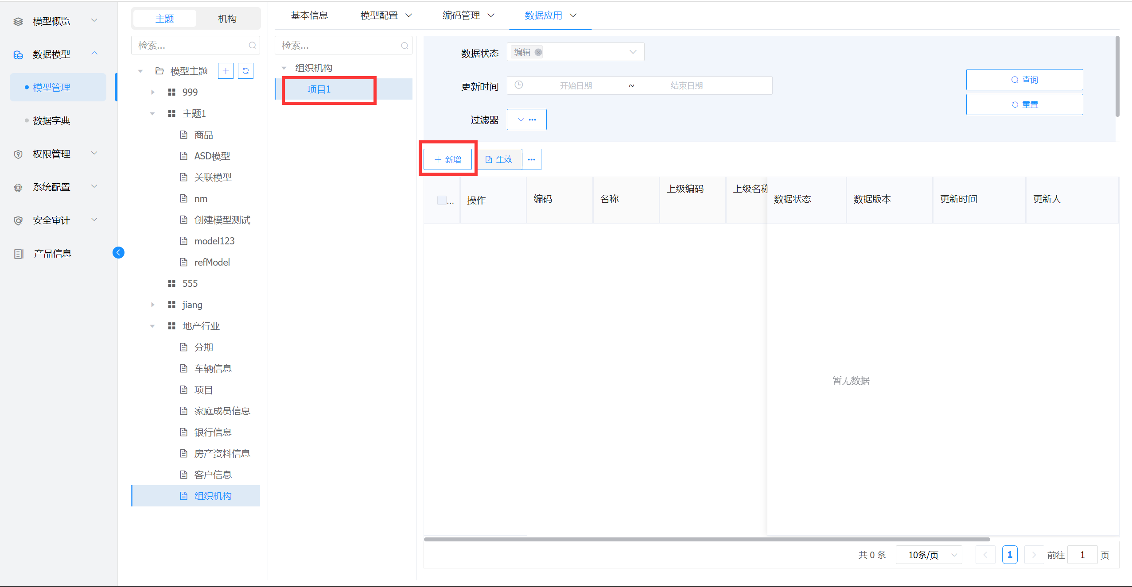Collapse the 模型主题 root node
This screenshot has width=1132, height=587.
coord(141,71)
